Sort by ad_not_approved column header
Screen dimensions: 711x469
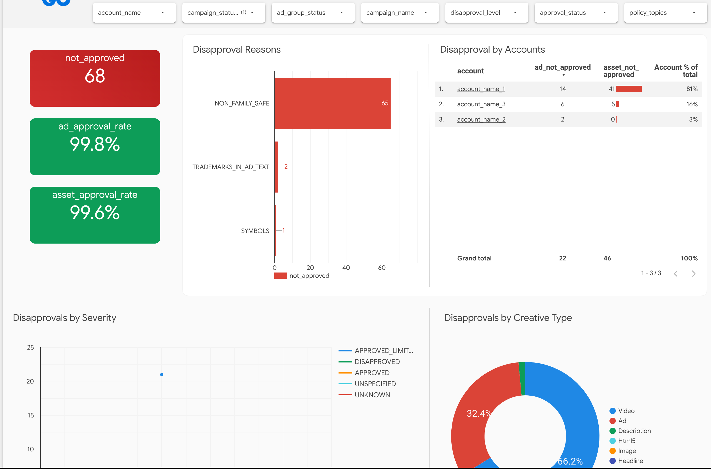coord(562,68)
